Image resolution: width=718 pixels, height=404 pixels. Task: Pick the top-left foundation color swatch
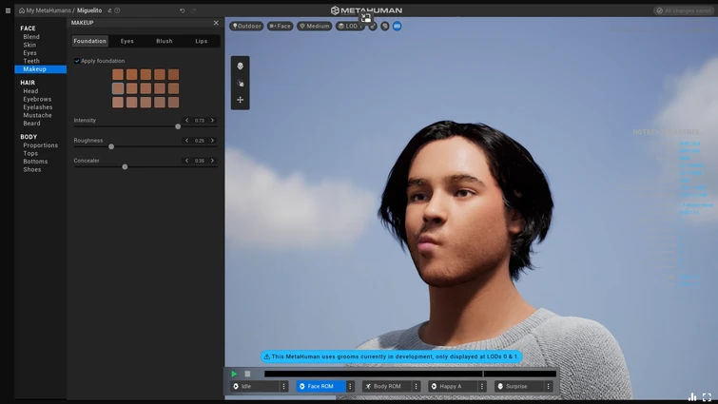(118, 74)
